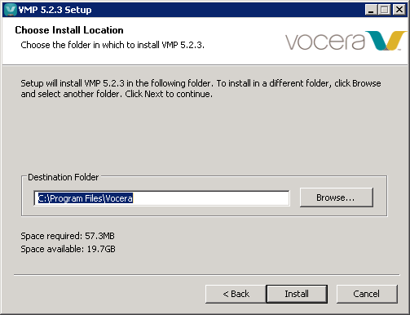Image resolution: width=410 pixels, height=315 pixels.
Task: Click the Install button
Action: pyautogui.click(x=297, y=294)
